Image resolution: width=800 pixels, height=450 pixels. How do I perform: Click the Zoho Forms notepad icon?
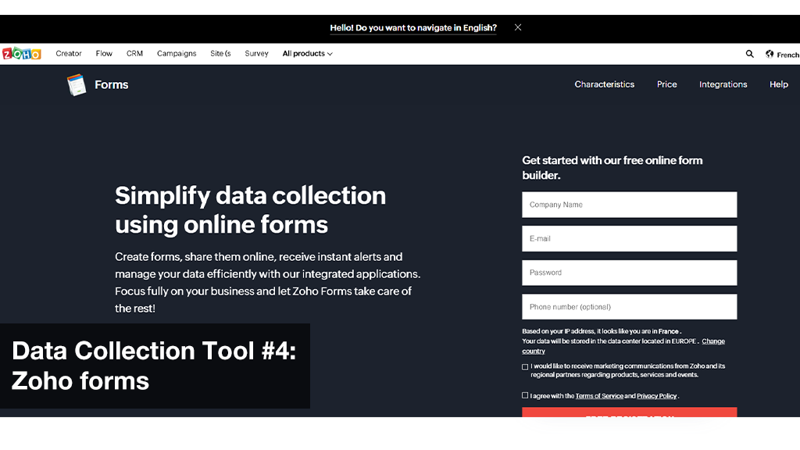pyautogui.click(x=77, y=84)
